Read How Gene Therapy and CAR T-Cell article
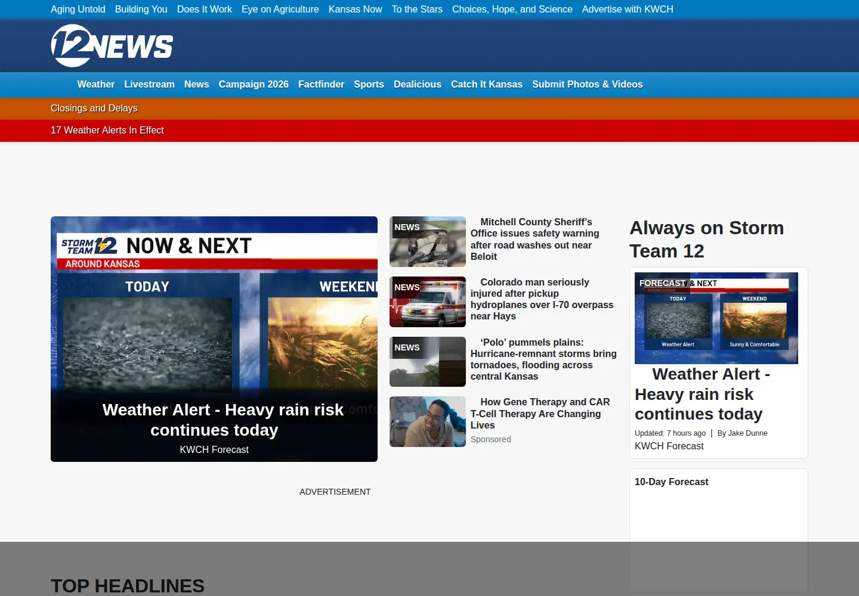The width and height of the screenshot is (859, 596). point(540,414)
